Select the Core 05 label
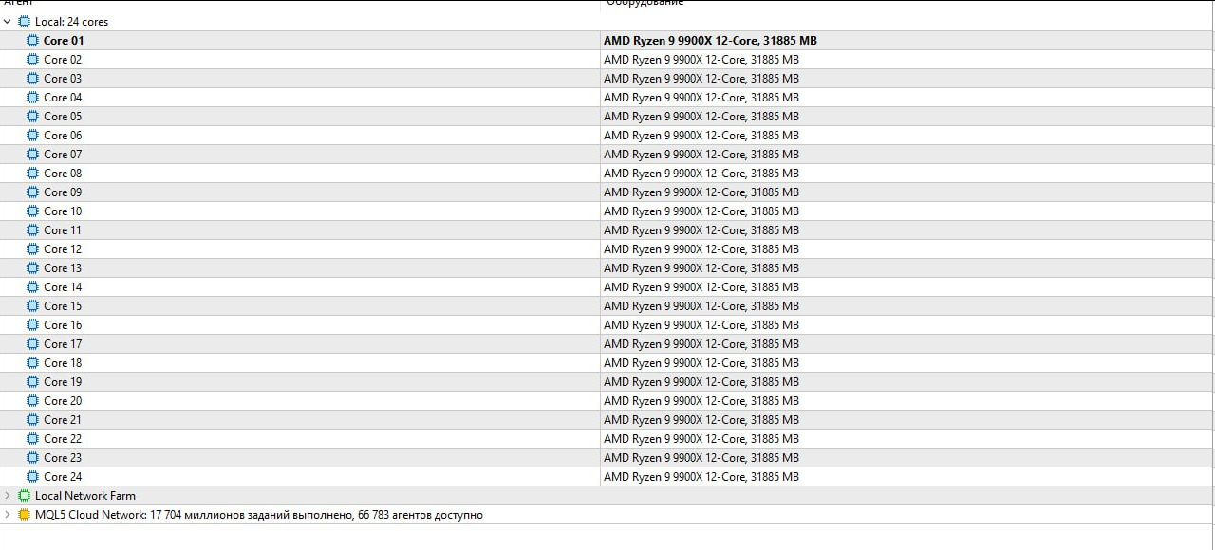 63,116
